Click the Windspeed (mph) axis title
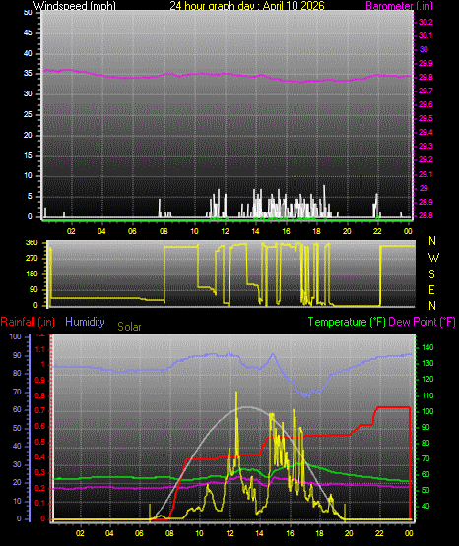This screenshot has width=459, height=546. pyautogui.click(x=75, y=5)
